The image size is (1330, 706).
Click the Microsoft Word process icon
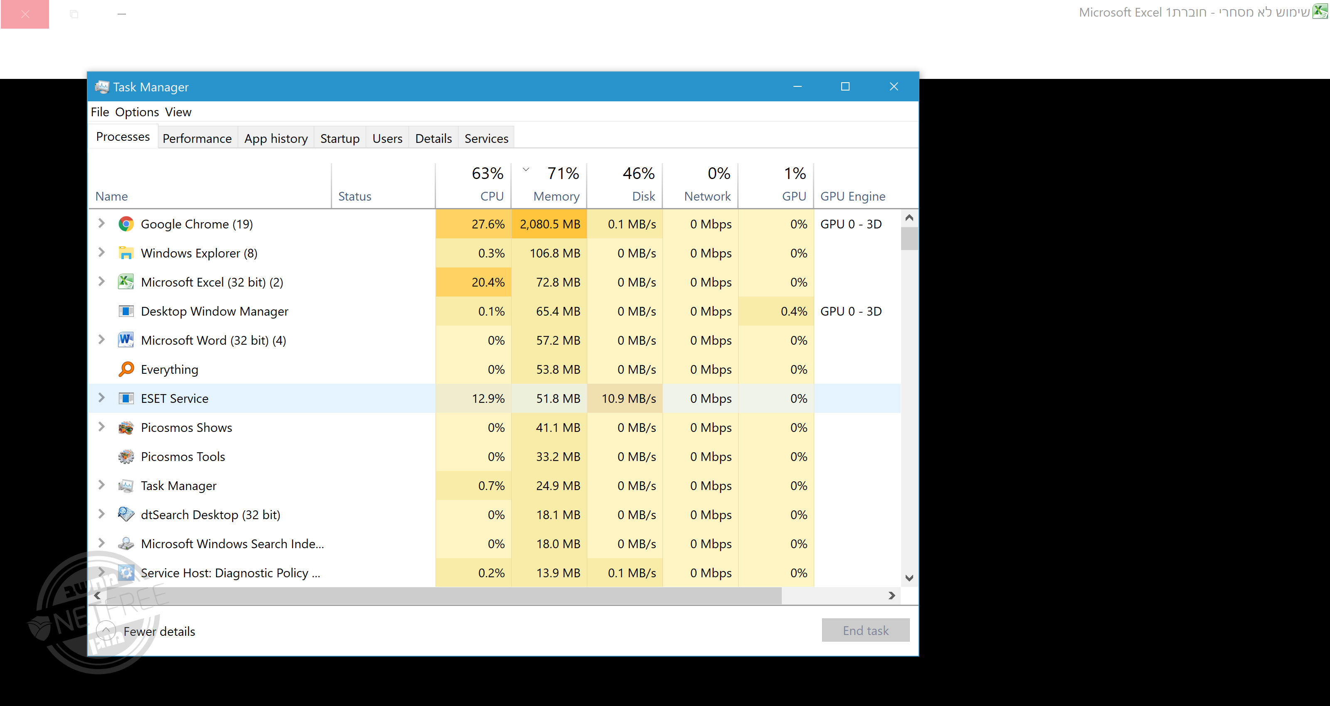tap(126, 340)
